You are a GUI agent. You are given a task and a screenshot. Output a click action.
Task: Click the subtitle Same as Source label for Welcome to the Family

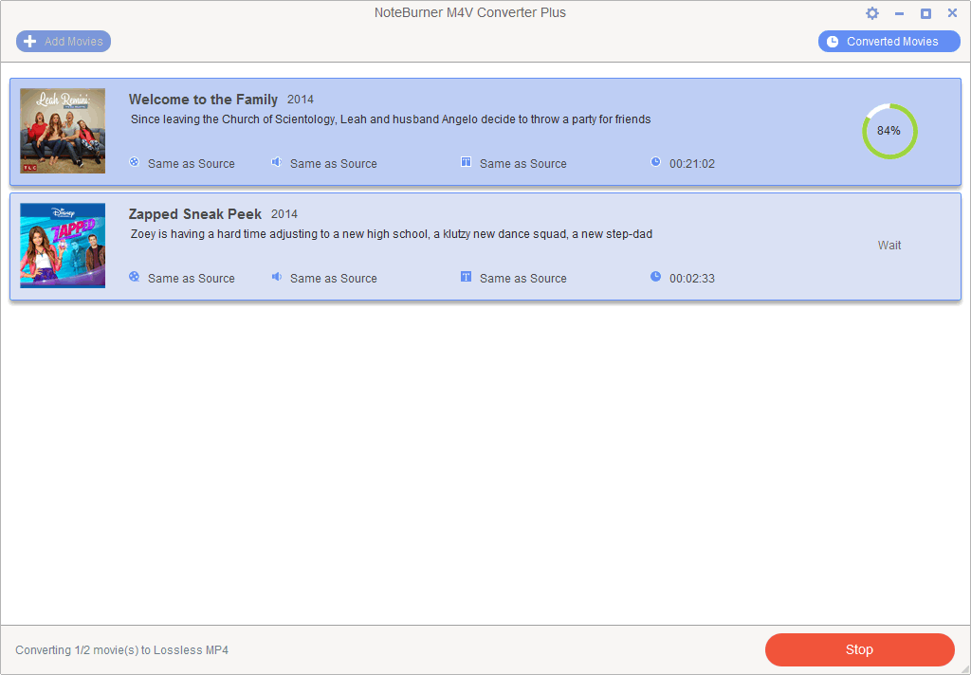click(x=523, y=164)
